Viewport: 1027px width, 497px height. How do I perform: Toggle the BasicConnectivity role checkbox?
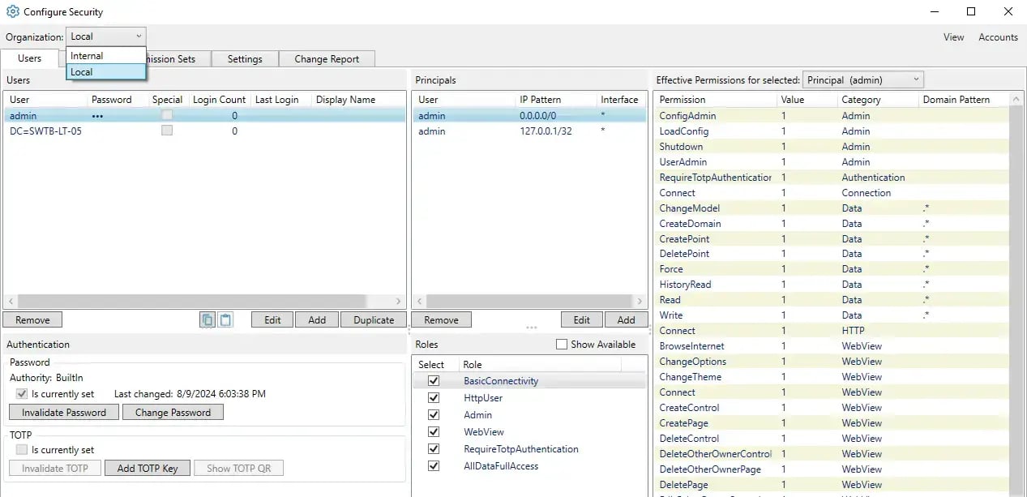[x=435, y=380]
